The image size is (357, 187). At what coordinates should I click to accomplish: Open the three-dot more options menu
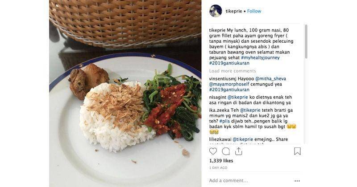click(297, 181)
